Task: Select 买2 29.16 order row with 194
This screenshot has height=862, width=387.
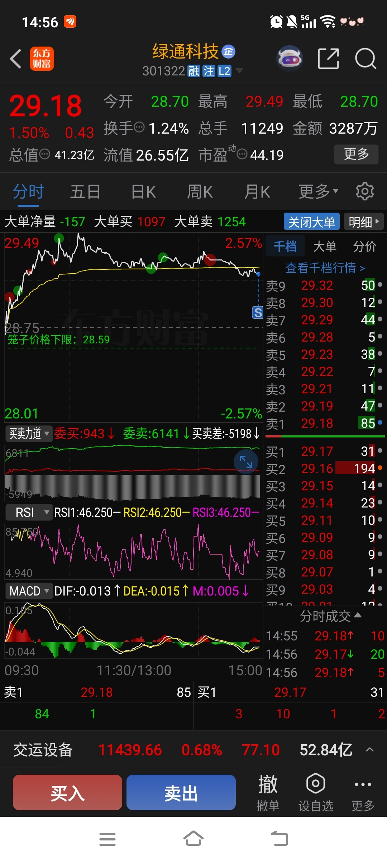Action: coord(325,469)
